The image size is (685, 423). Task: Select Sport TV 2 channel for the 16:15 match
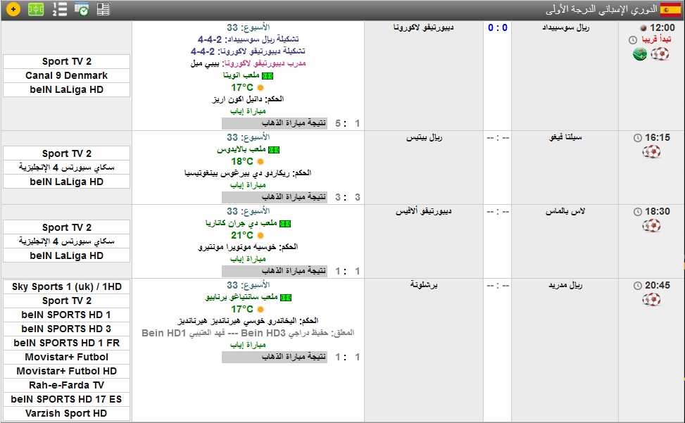tap(66, 153)
